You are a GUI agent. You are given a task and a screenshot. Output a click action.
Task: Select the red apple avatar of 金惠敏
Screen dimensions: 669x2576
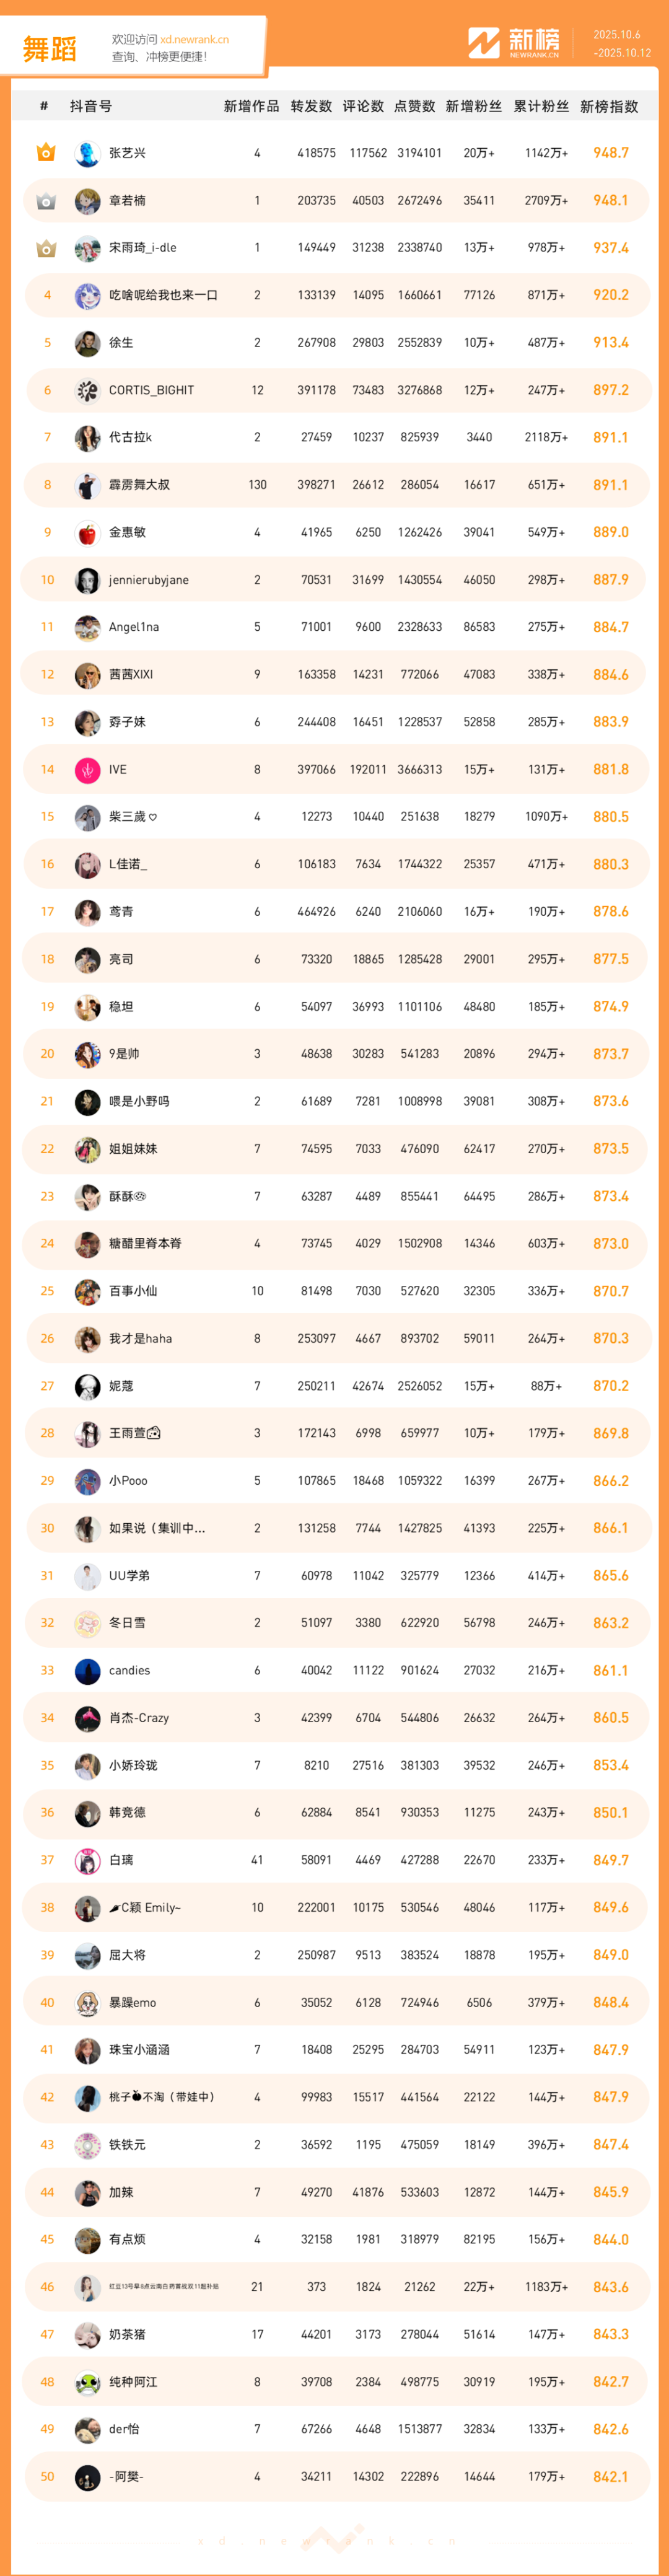tap(88, 533)
